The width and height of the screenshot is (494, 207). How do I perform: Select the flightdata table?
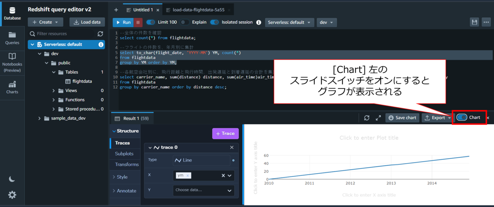82,81
